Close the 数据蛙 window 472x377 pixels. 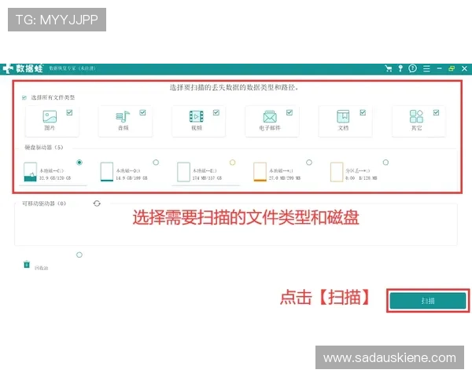click(464, 68)
